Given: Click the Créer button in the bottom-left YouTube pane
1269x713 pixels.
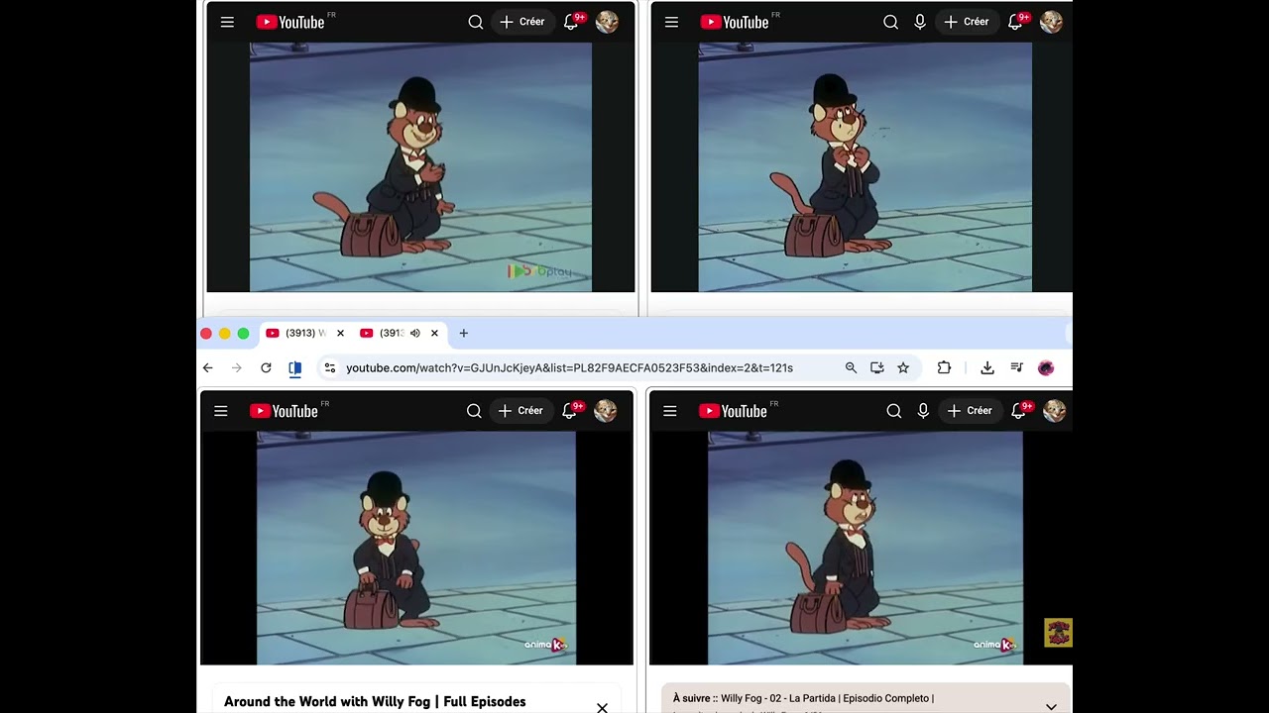Looking at the screenshot, I should pyautogui.click(x=521, y=411).
